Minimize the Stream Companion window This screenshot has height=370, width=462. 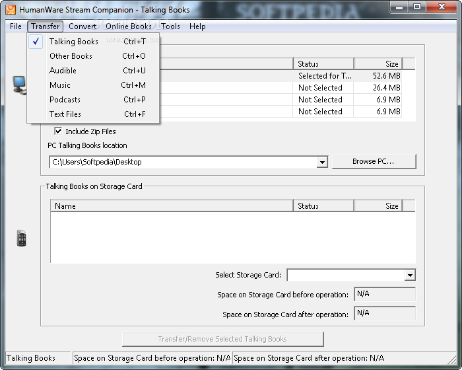coord(399,7)
